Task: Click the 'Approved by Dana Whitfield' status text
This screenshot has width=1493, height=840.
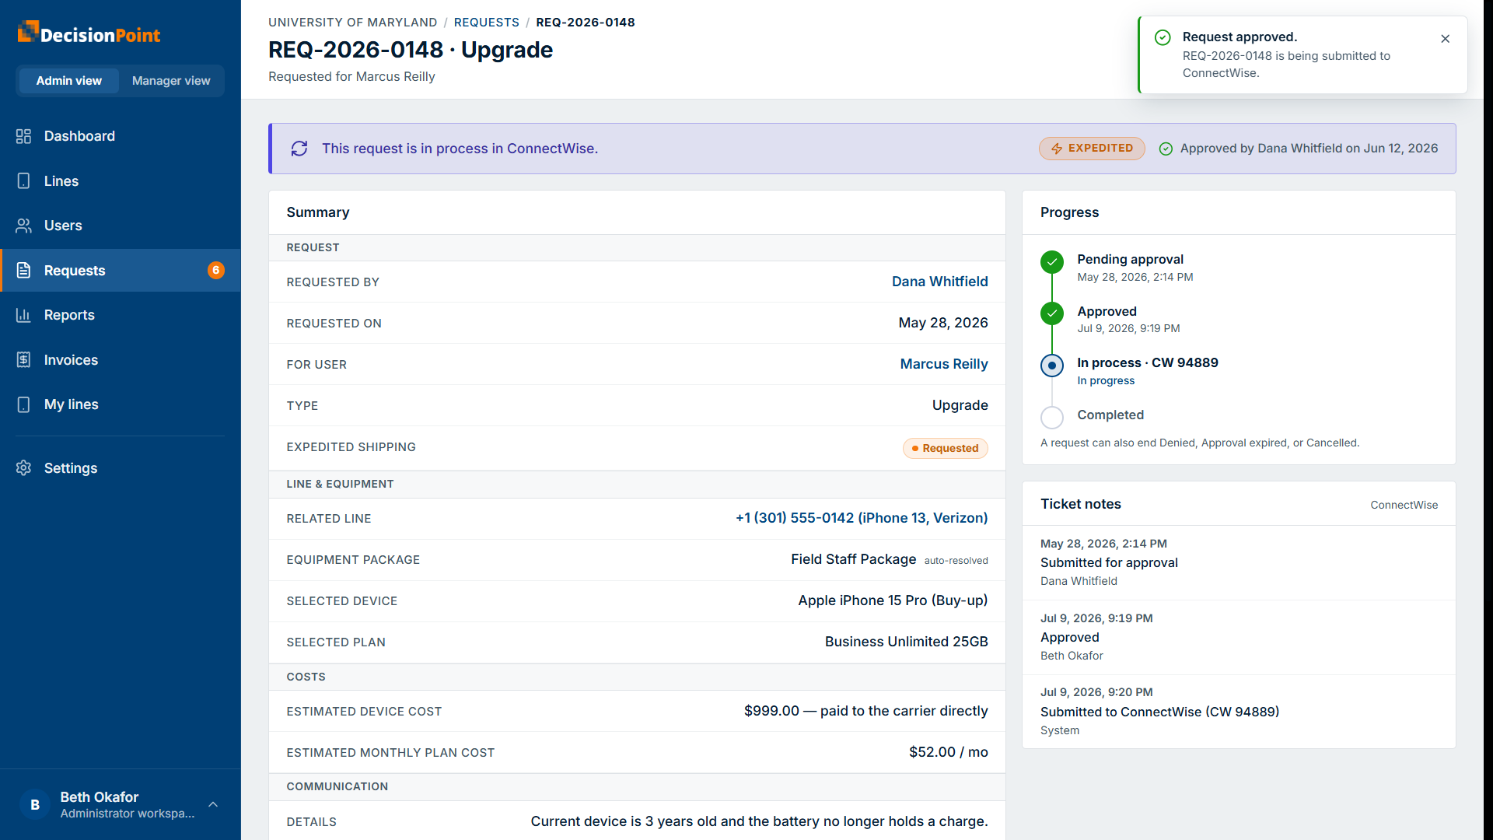Action: (1309, 149)
